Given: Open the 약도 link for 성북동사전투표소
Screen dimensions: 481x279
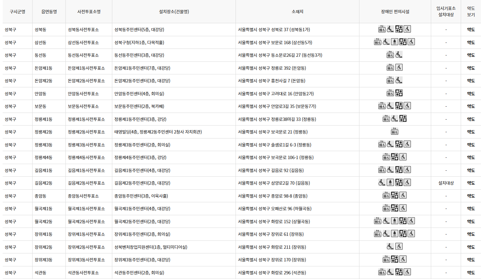Looking at the screenshot, I should pyautogui.click(x=472, y=29).
